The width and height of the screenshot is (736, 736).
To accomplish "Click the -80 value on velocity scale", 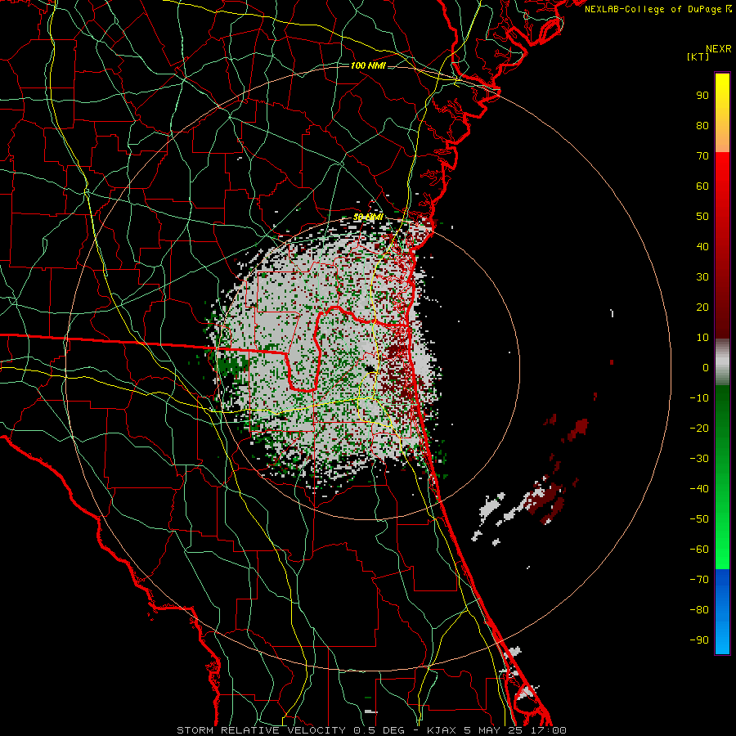I will coord(699,610).
